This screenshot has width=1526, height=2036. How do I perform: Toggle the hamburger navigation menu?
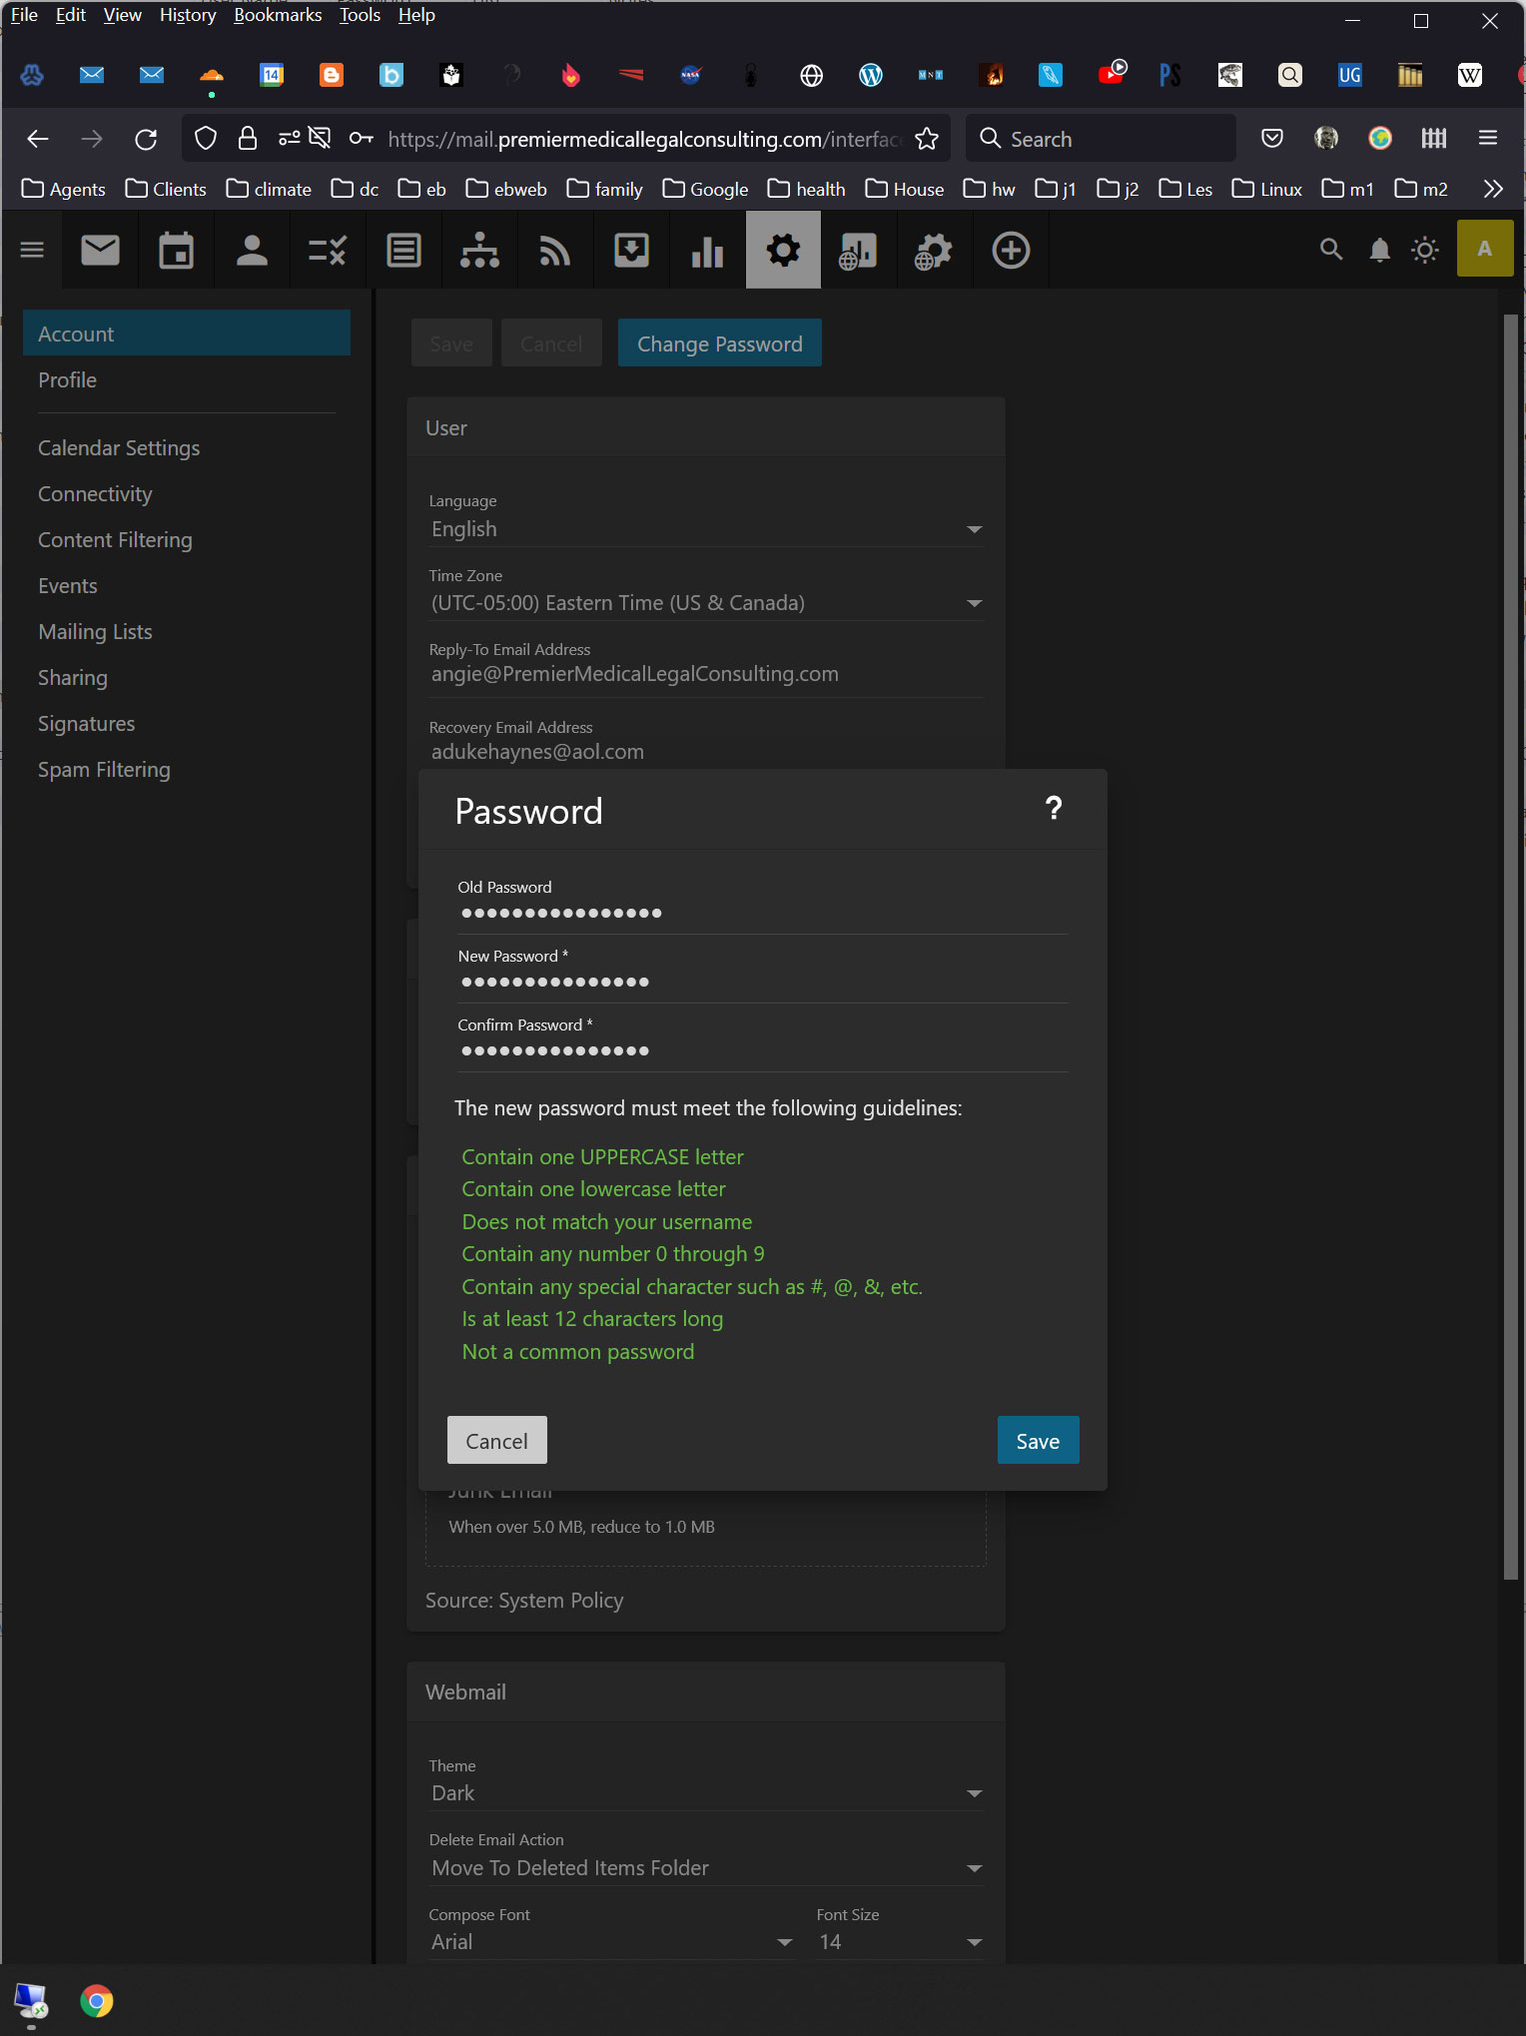point(32,250)
